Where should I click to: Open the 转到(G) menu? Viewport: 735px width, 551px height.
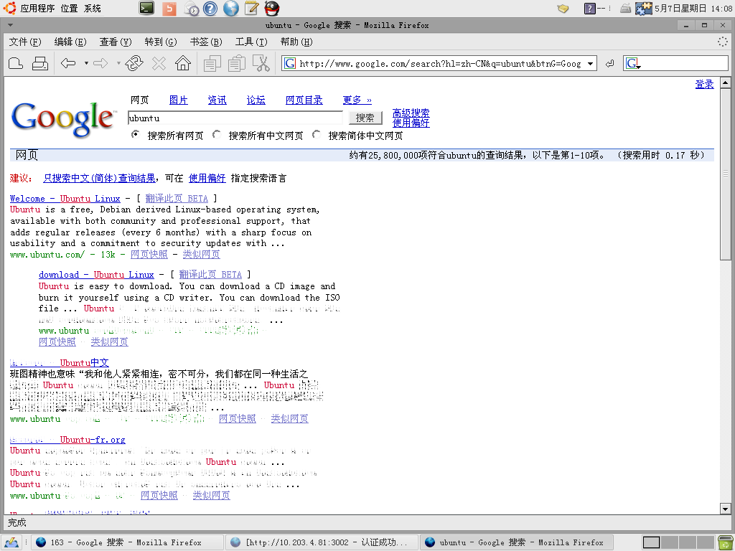[x=161, y=42]
